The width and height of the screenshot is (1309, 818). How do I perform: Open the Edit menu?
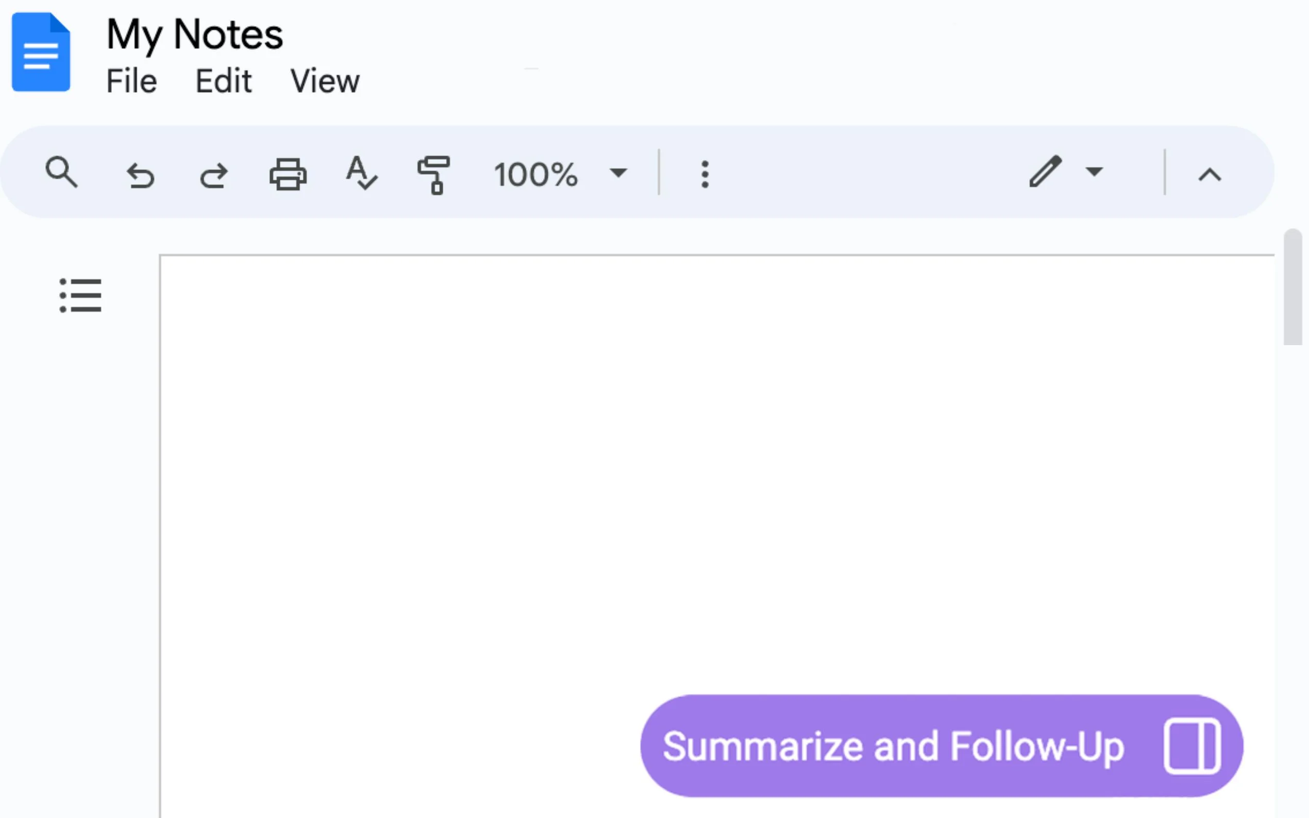[223, 81]
